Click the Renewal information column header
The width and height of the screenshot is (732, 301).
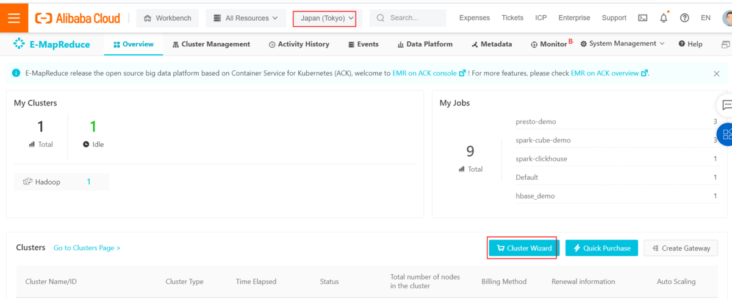(x=583, y=282)
